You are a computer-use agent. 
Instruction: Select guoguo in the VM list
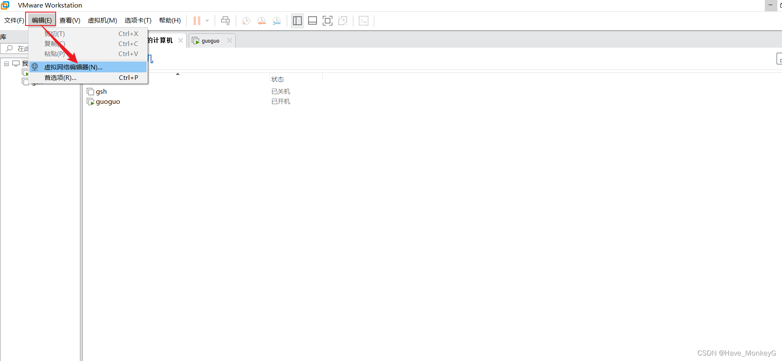103,102
